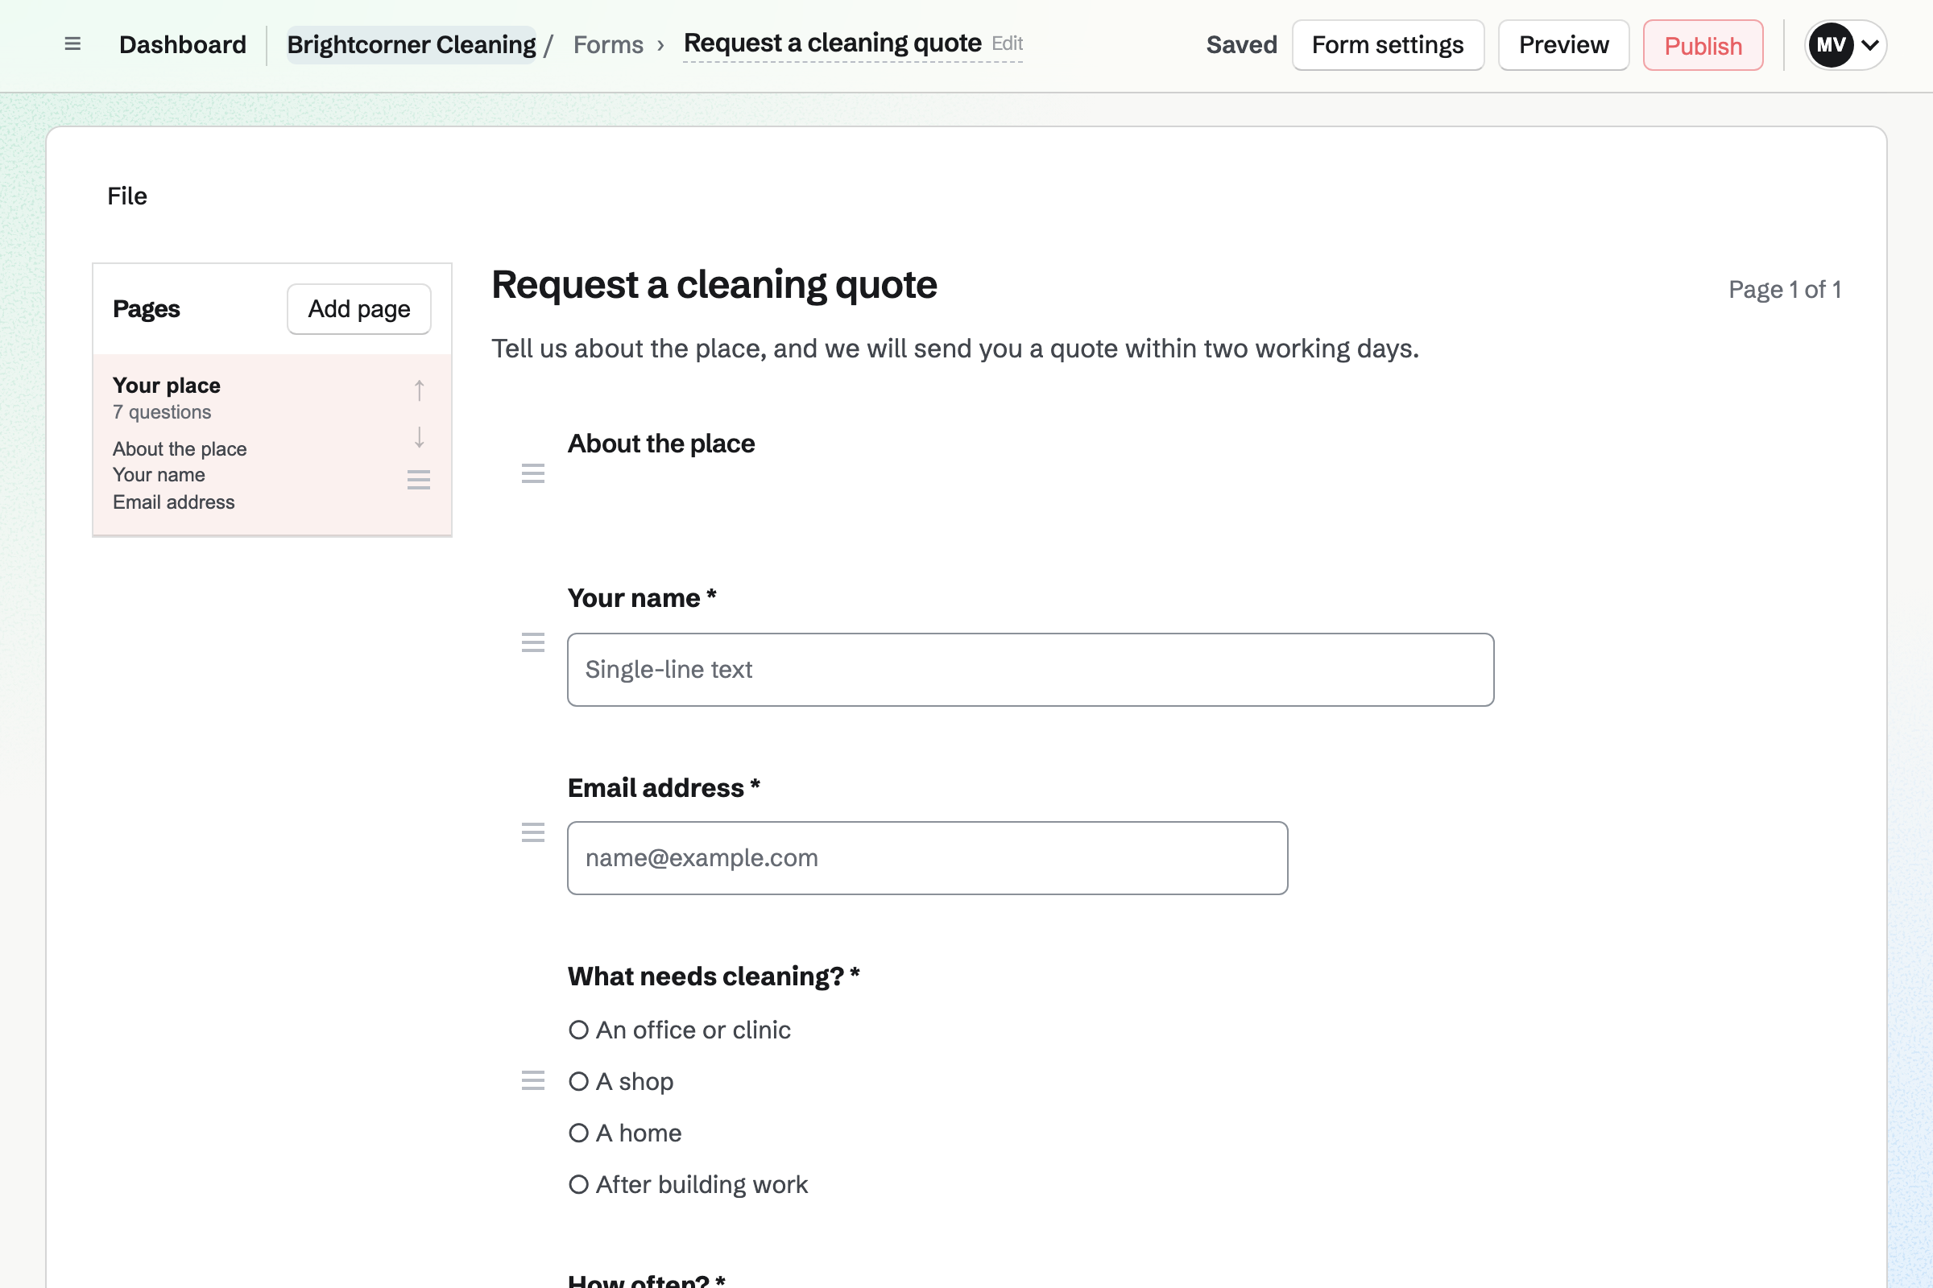Click the 'Page 1 of 1' indicator
This screenshot has height=1288, width=1933.
pyautogui.click(x=1785, y=290)
